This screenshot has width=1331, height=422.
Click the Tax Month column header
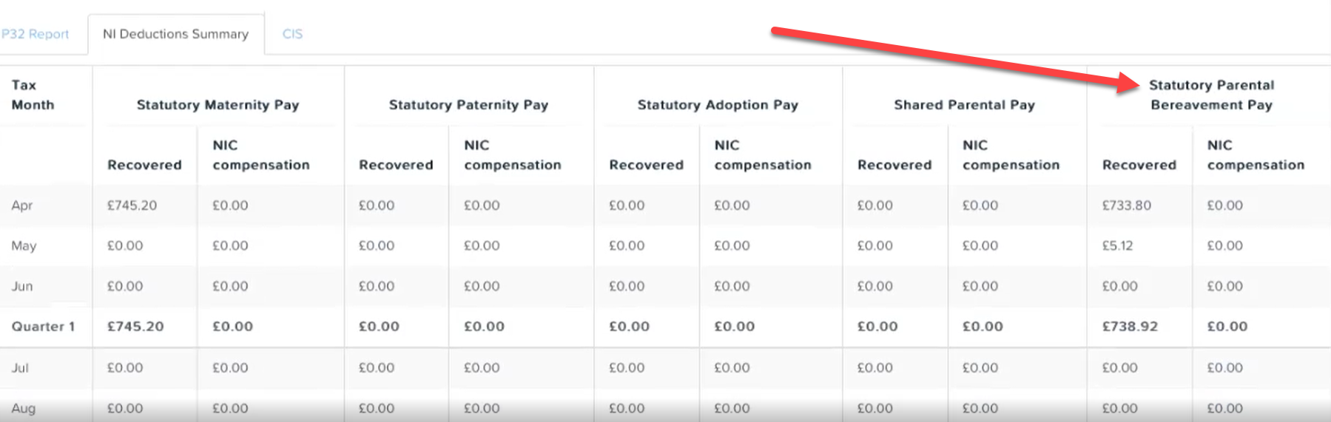pos(33,95)
